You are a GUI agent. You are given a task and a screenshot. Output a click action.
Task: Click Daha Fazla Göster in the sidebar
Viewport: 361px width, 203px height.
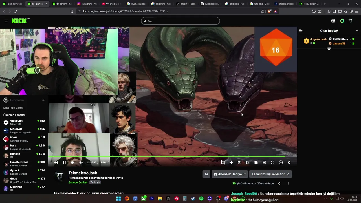click(13, 108)
